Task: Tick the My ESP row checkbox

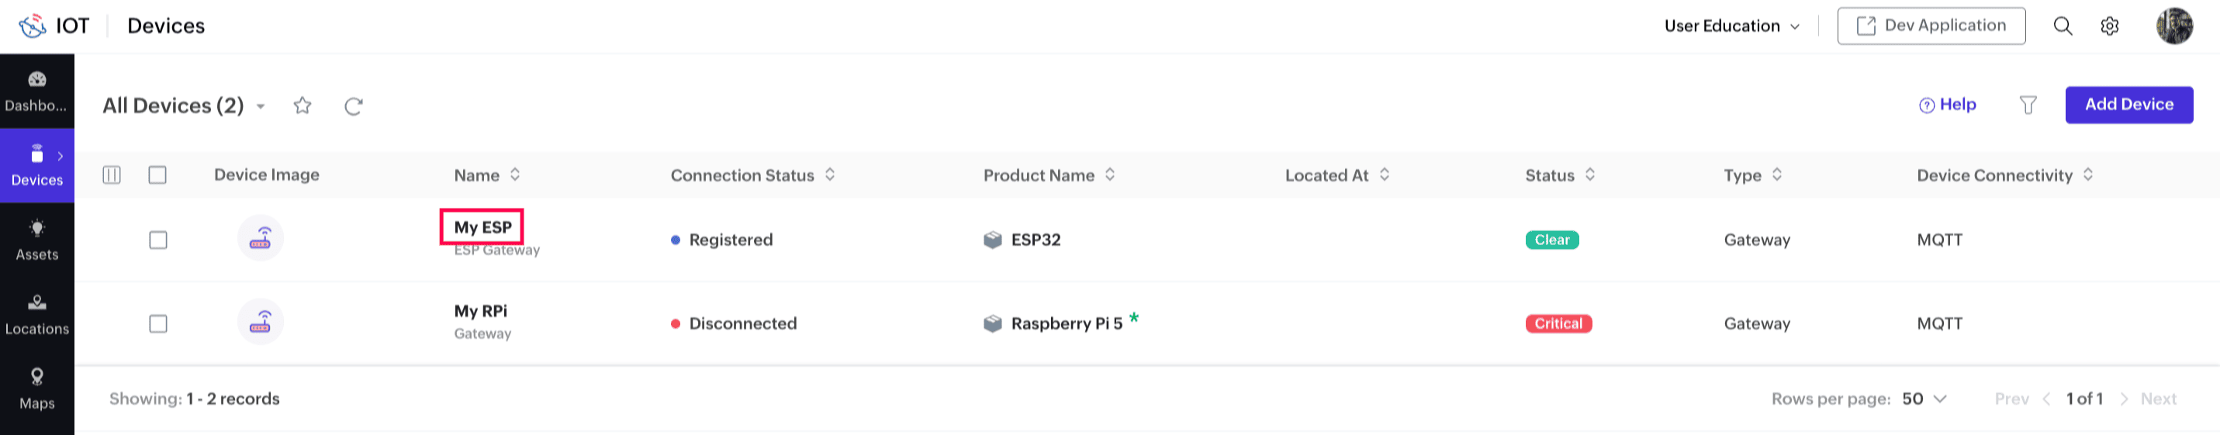Action: [x=157, y=240]
